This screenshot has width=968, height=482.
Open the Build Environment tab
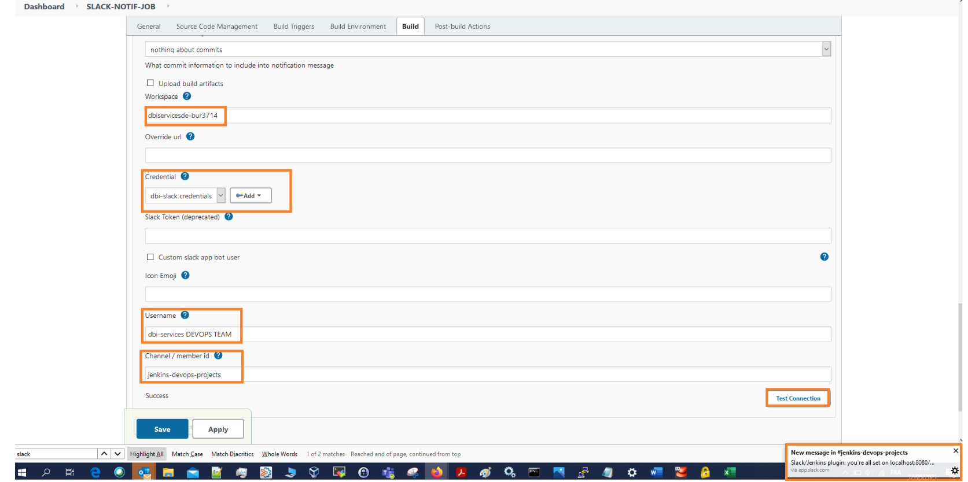point(358,27)
